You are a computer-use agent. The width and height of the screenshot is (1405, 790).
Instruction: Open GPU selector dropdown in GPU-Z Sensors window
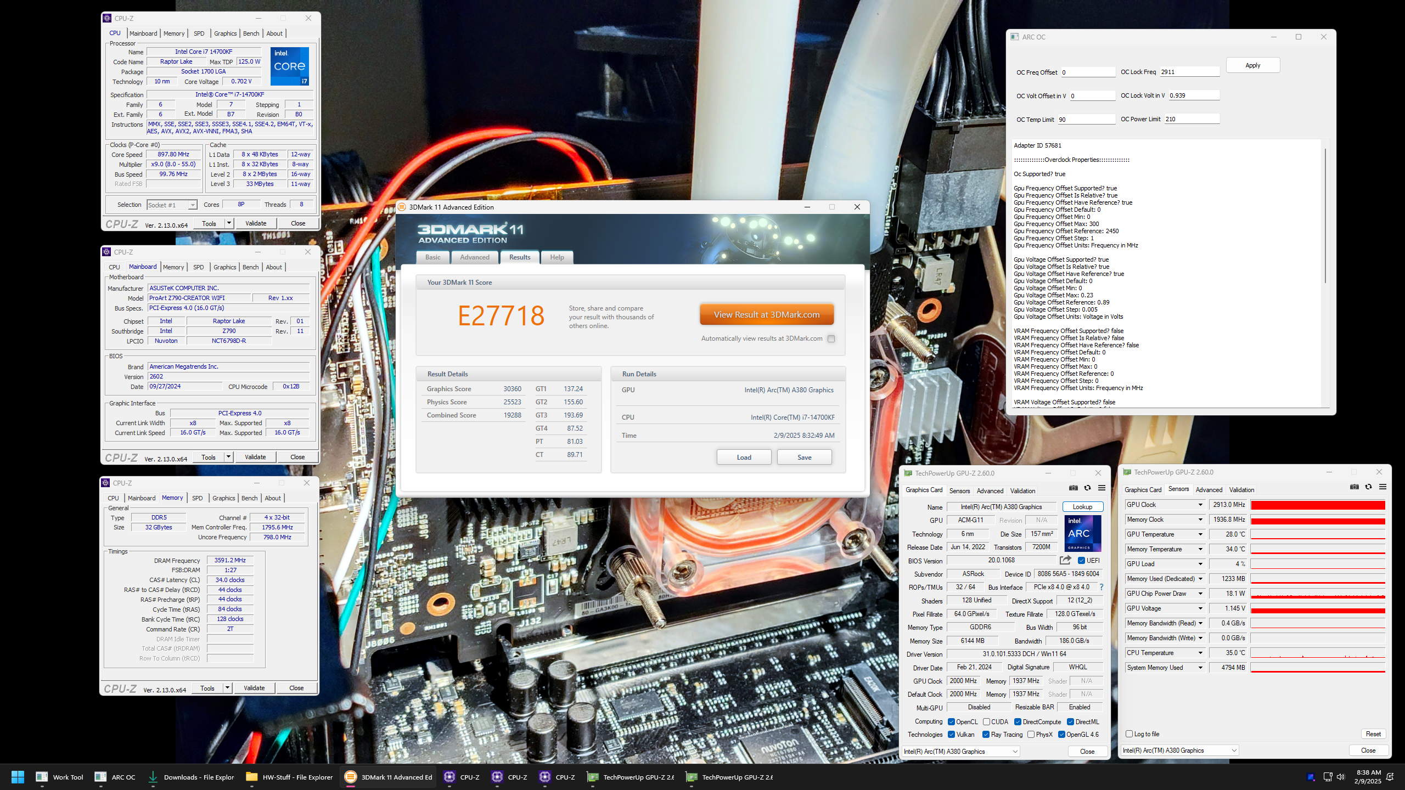[x=1179, y=750]
